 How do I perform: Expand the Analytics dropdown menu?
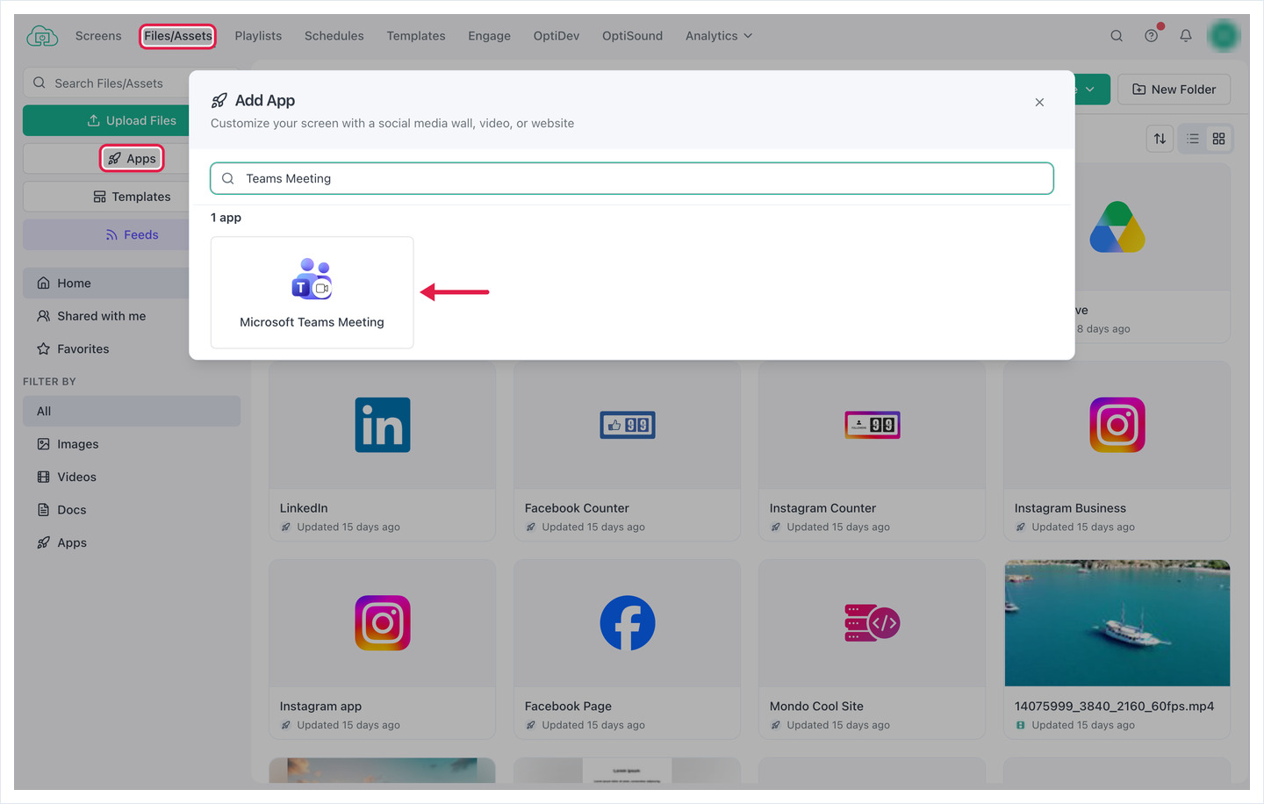point(719,36)
